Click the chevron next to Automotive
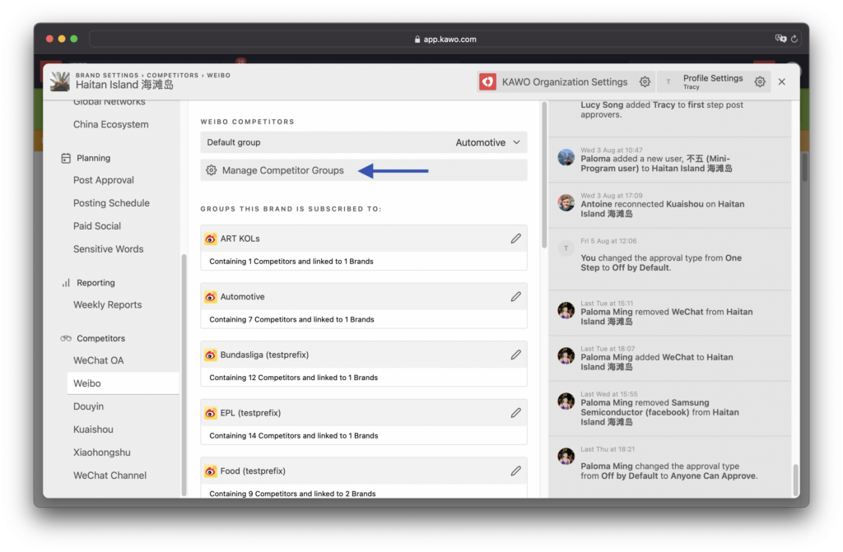This screenshot has width=843, height=552. click(x=517, y=142)
